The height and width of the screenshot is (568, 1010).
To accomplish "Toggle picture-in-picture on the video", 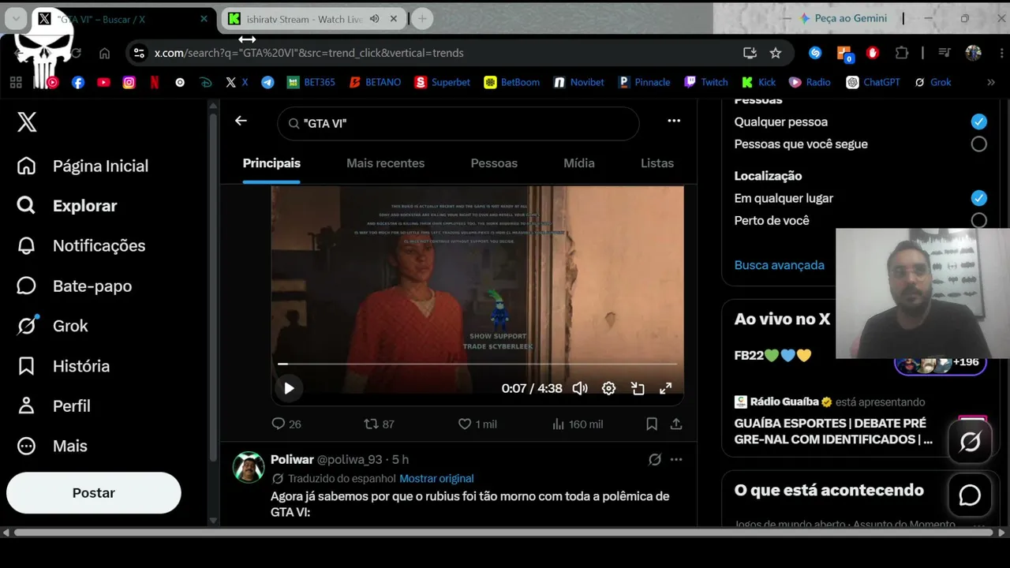I will pos(638,388).
